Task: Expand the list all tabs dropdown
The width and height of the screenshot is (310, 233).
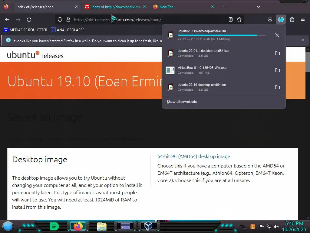Action: (259, 7)
